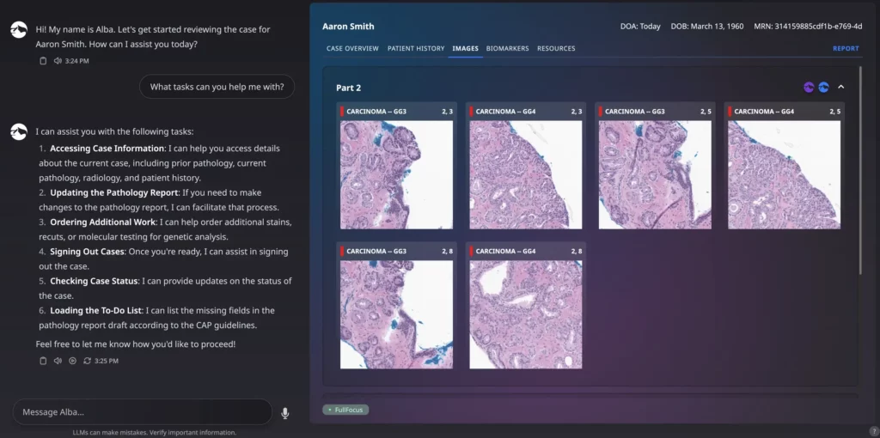This screenshot has width=880, height=438.
Task: Regenerate the 3:25 PM response
Action: pos(87,361)
